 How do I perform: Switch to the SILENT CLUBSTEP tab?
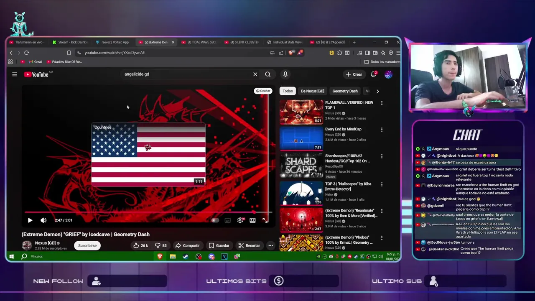click(242, 42)
